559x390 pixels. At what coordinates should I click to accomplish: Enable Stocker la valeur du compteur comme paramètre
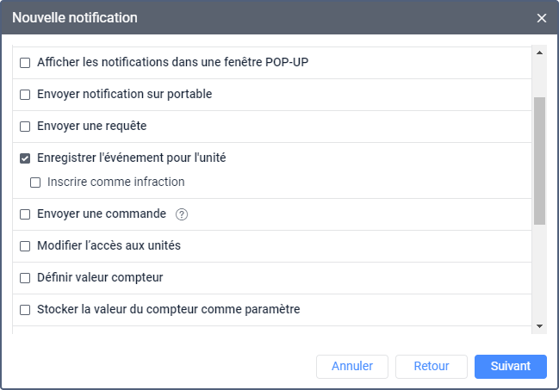click(25, 310)
